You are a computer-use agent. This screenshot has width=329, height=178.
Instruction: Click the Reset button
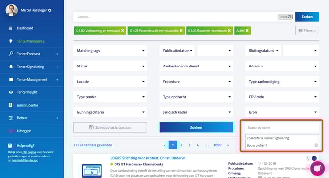(285, 17)
